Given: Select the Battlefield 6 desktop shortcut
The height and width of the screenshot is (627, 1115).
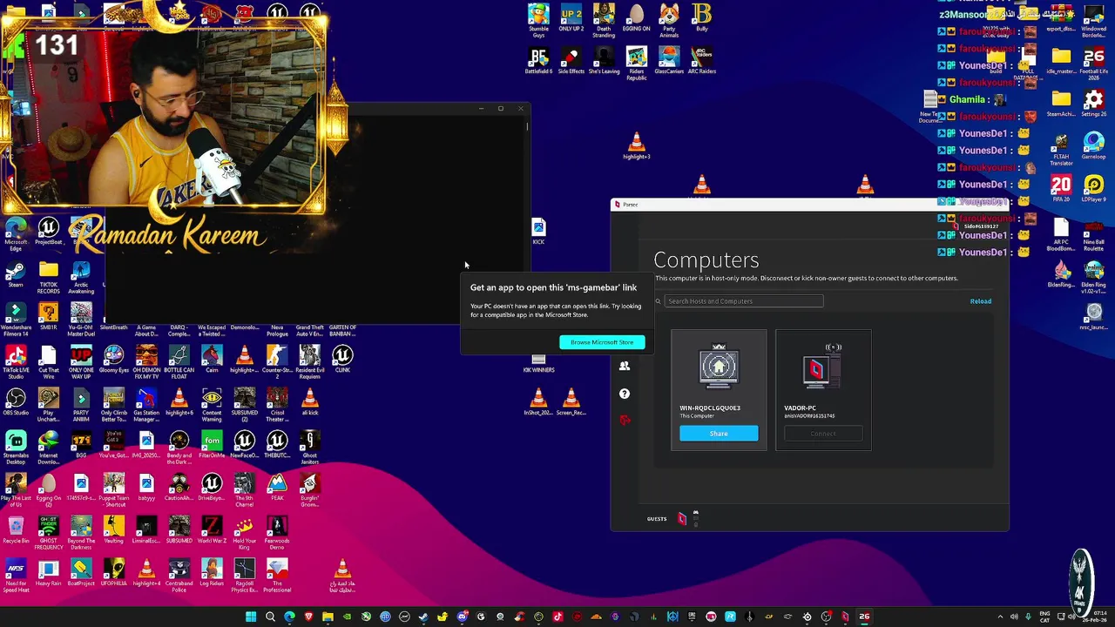Looking at the screenshot, I should coord(538,61).
